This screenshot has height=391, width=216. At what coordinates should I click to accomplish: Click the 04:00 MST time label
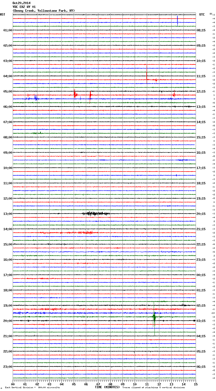pos(8,76)
